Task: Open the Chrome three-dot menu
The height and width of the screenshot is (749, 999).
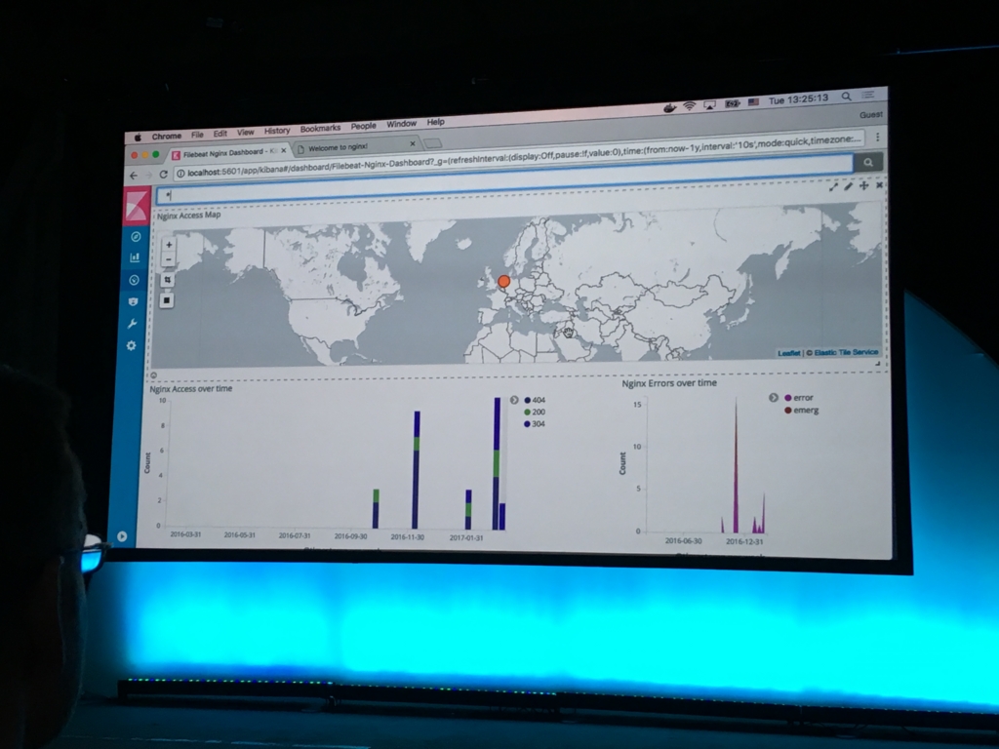Action: pyautogui.click(x=877, y=137)
